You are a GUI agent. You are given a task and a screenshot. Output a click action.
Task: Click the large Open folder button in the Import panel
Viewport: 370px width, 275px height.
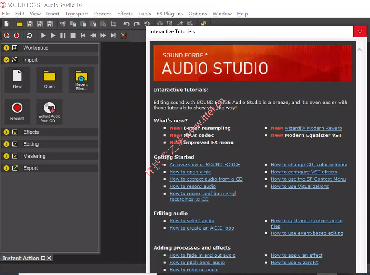[x=49, y=80]
